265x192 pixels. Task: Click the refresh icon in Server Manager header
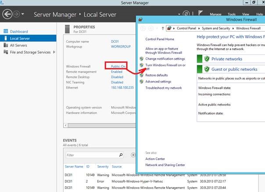tap(186, 14)
